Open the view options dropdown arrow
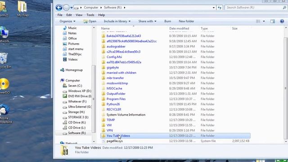The image size is (288, 162). point(264,21)
